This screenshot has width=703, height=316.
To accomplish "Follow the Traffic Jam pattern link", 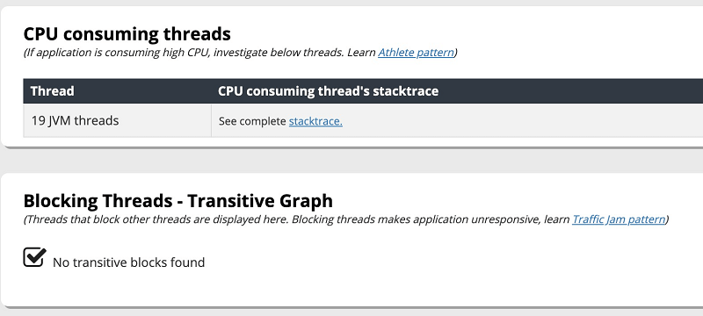I will click(619, 219).
